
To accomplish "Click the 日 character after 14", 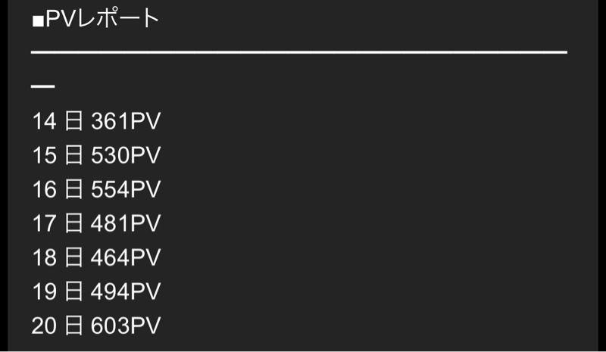I will [73, 121].
